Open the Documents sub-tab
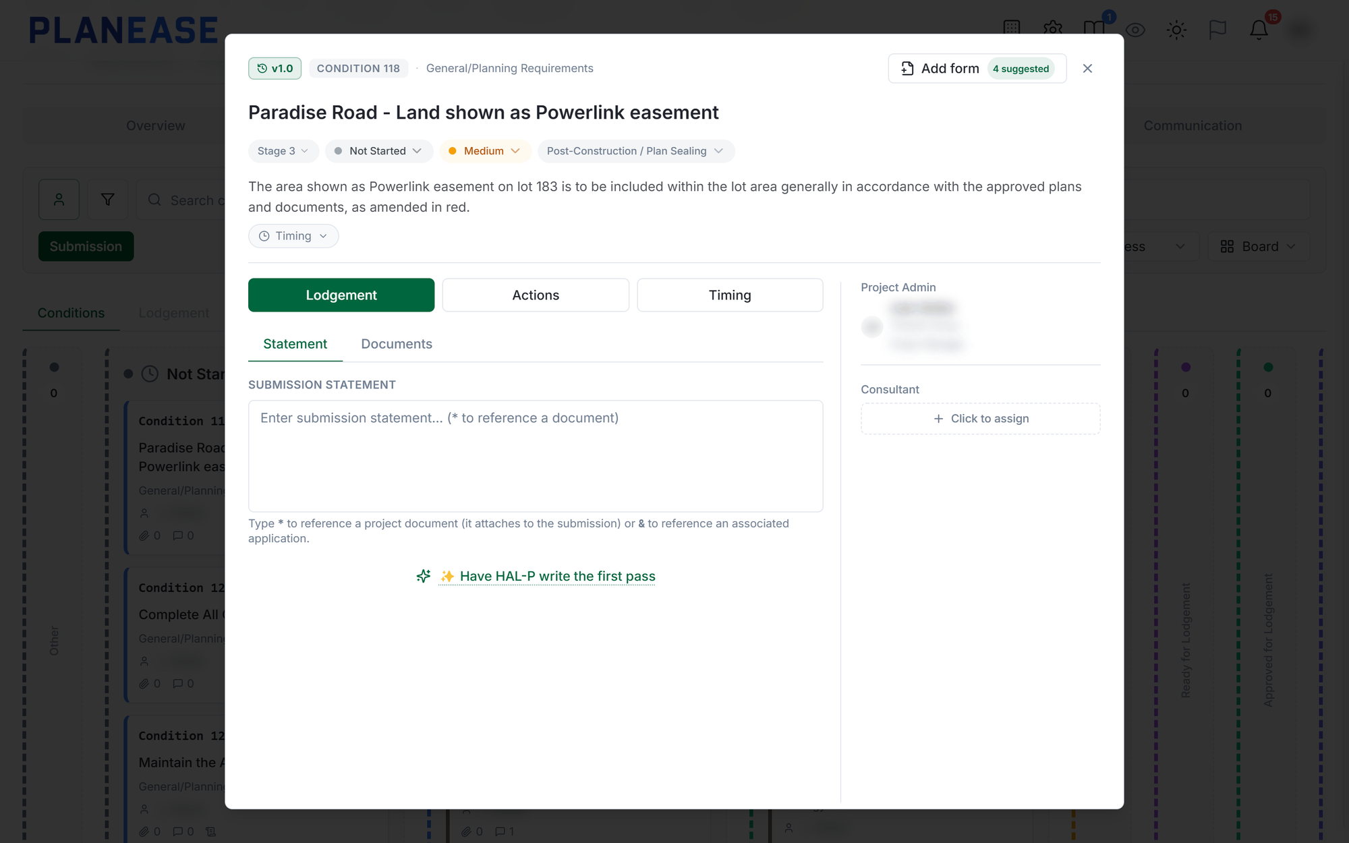The height and width of the screenshot is (843, 1349). pyautogui.click(x=397, y=344)
